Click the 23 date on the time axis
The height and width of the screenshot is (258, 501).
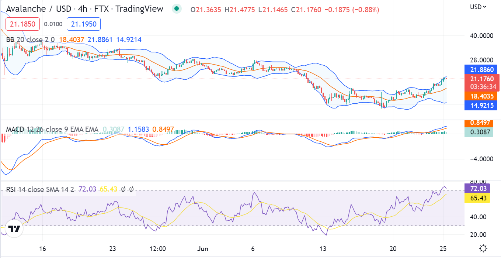point(113,248)
